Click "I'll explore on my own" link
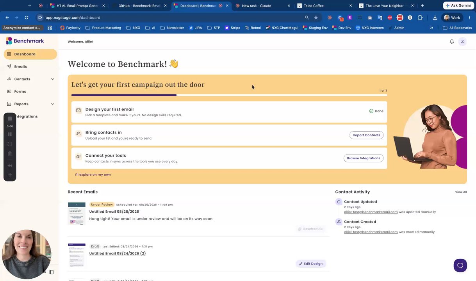This screenshot has width=476, height=281. (93, 174)
